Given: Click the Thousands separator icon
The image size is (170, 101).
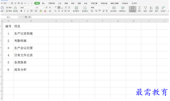Looking at the screenshot, I should [100, 11].
